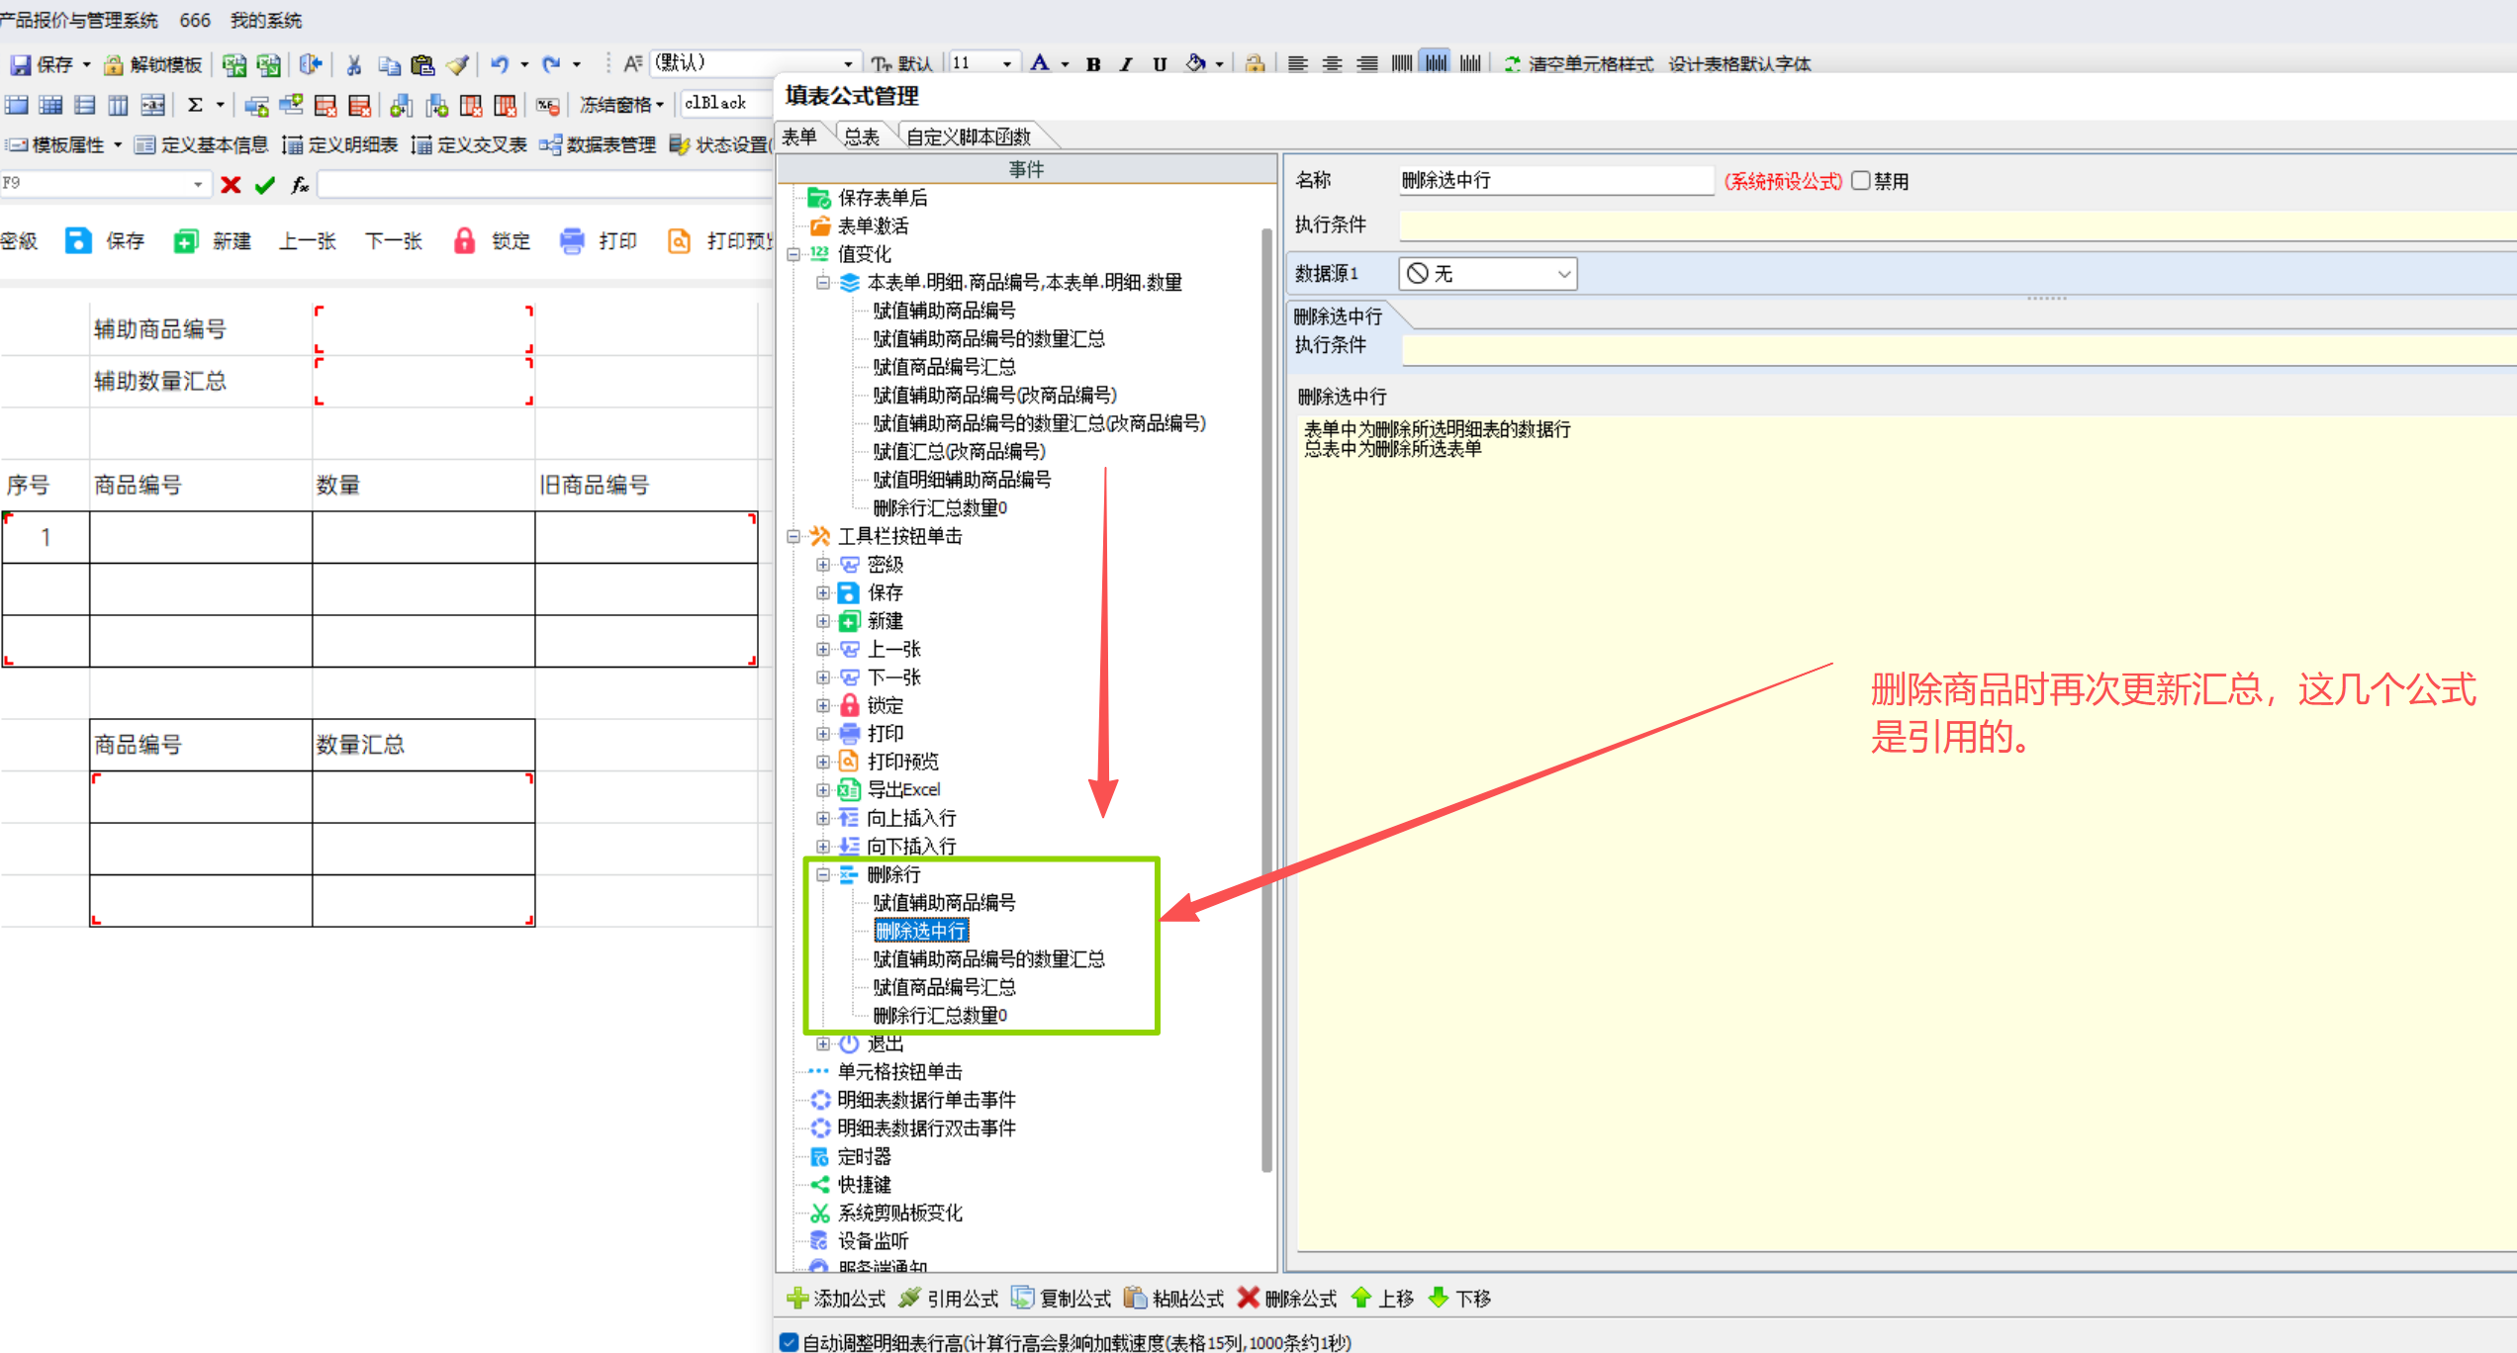Click the underline formatting icon
This screenshot has height=1353, width=2517.
tap(1160, 64)
